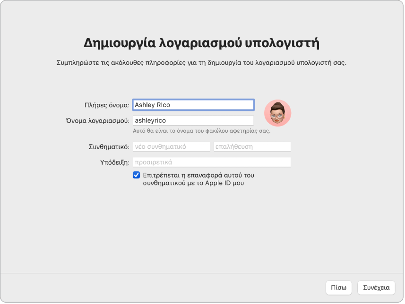
Task: Click inside the Πλήρες όνομα field
Action: point(194,105)
